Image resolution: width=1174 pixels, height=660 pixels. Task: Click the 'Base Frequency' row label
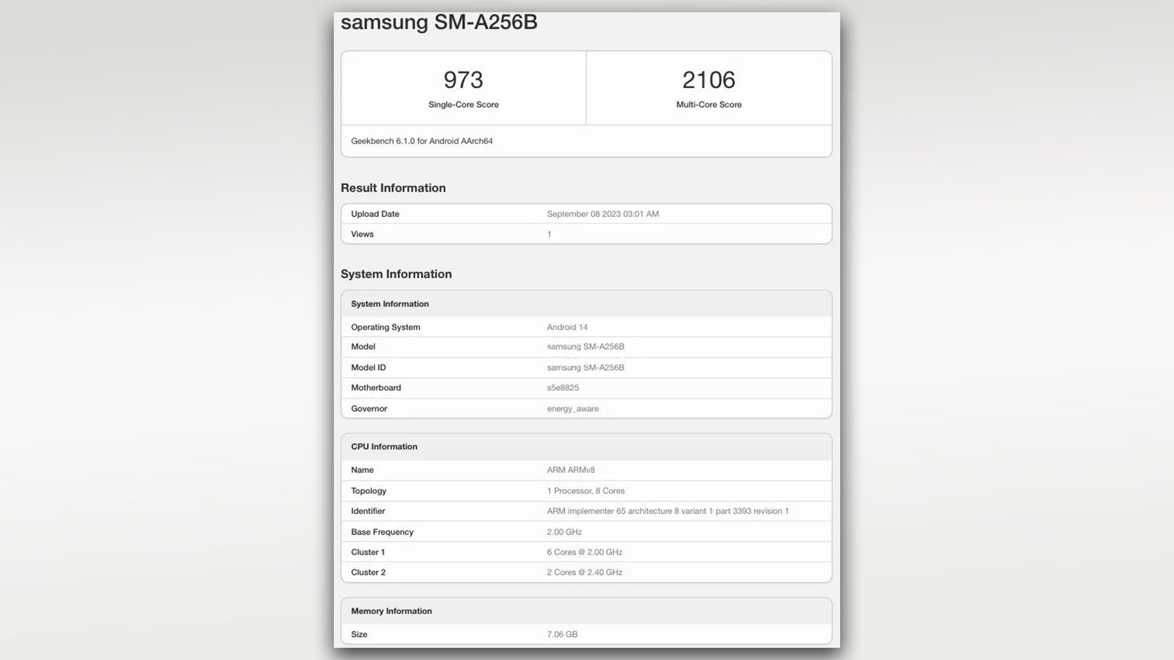click(382, 532)
